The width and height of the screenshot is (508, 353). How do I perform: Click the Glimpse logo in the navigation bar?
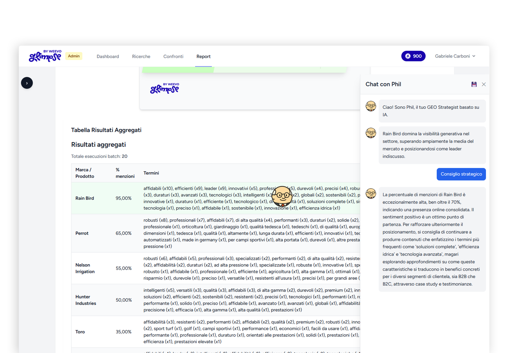(45, 56)
